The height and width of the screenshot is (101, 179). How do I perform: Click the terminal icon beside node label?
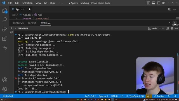pyautogui.click(x=149, y=28)
